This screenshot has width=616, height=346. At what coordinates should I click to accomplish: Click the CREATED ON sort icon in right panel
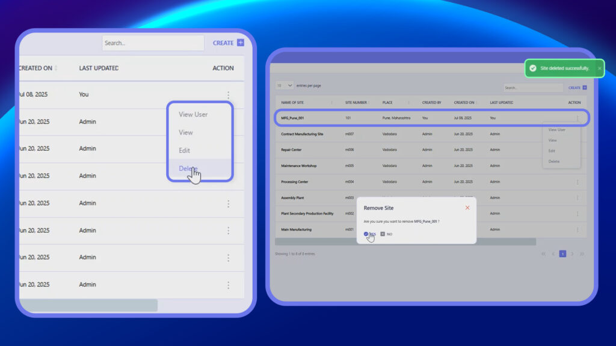point(476,103)
